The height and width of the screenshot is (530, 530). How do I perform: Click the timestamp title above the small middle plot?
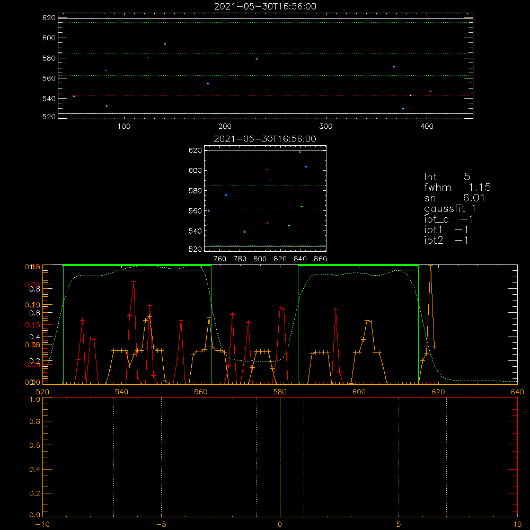click(x=265, y=139)
